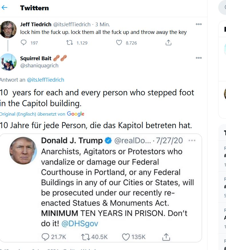Open the Jeff Tiedrich display name link
The width and height of the screenshot is (226, 250).
coord(35,25)
